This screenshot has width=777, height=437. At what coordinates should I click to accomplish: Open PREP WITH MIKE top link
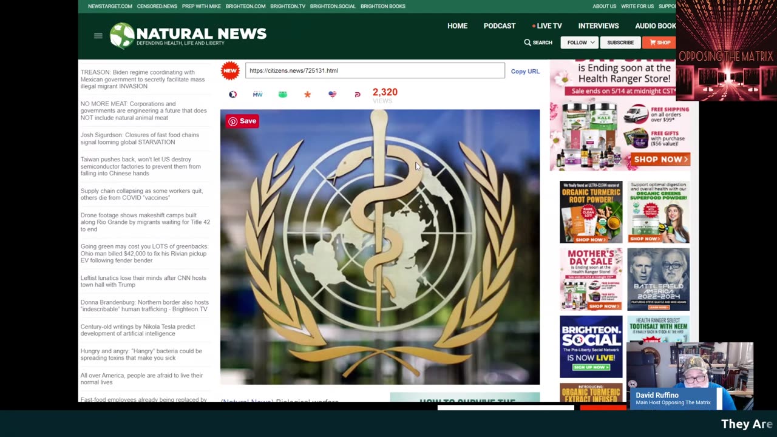[x=202, y=6]
